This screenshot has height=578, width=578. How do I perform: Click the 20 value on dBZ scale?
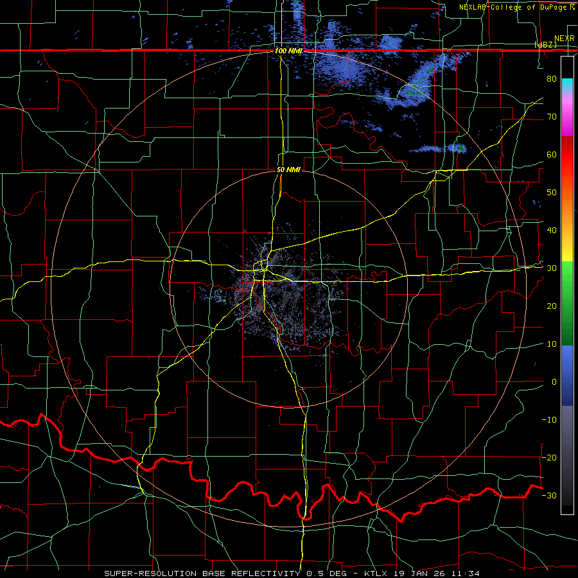[552, 306]
